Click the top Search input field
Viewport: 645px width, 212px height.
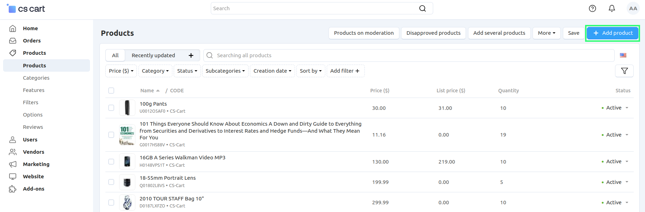[x=322, y=8]
